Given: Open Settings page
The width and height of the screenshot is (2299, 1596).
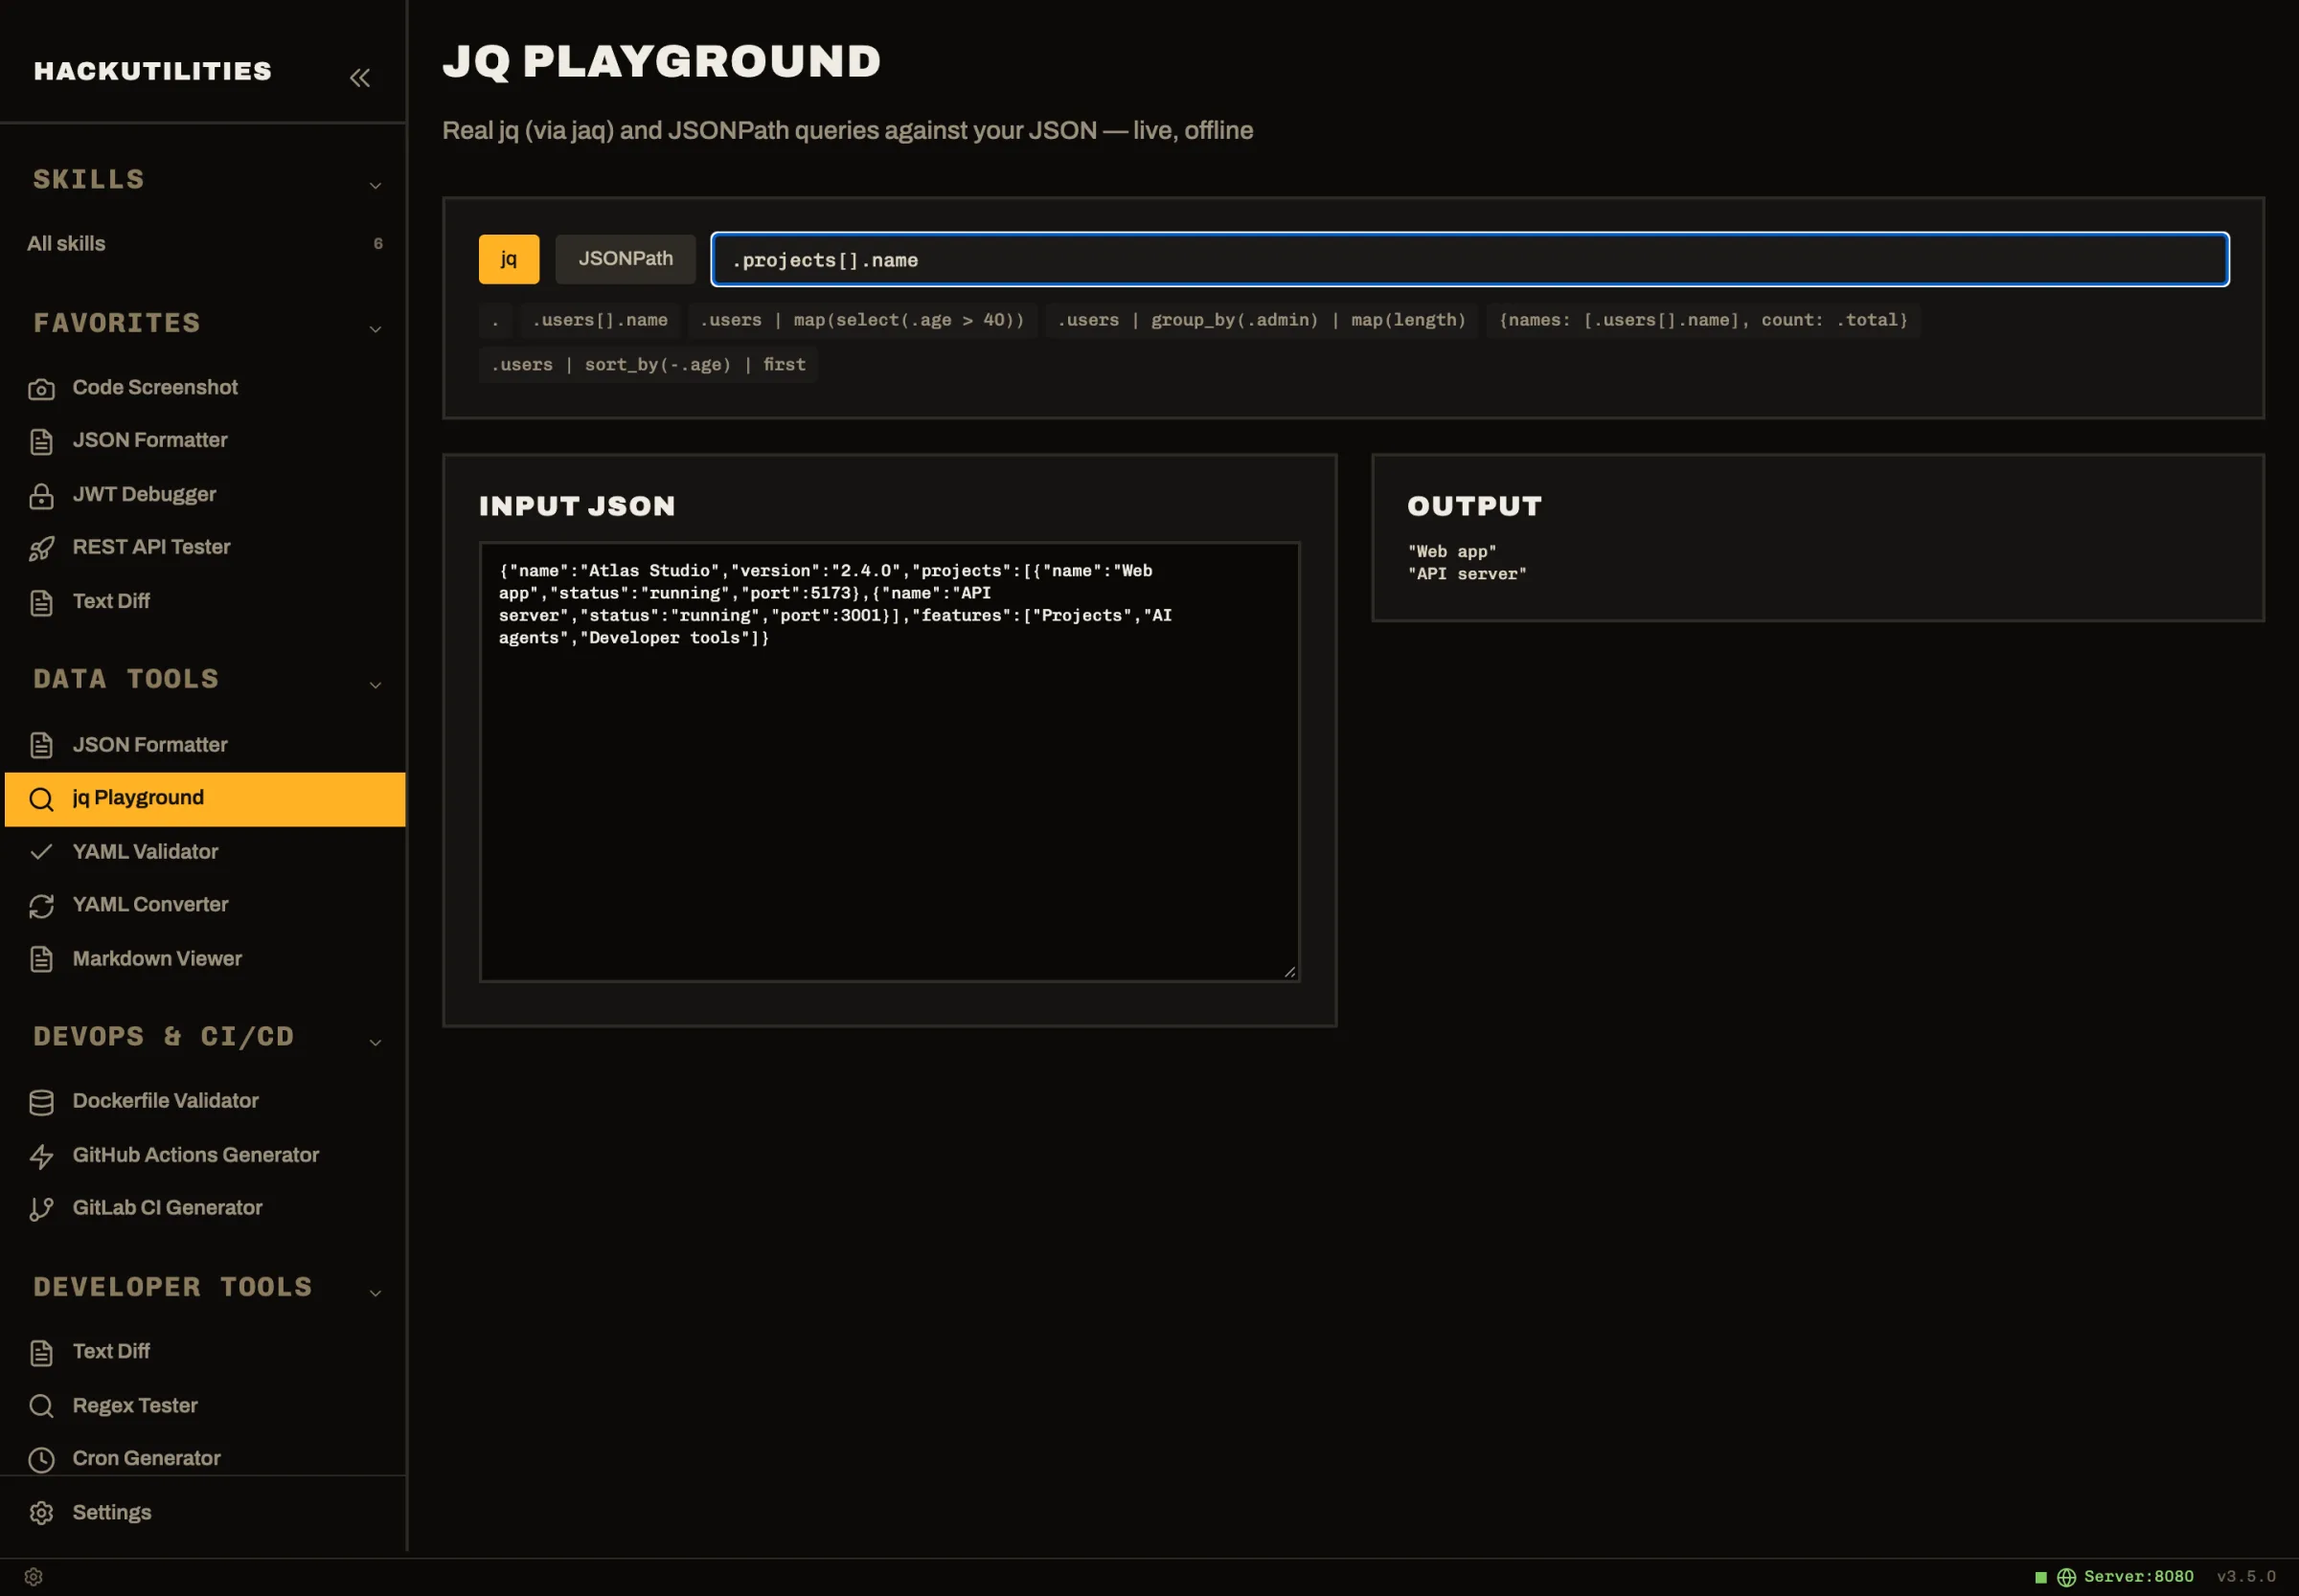Looking at the screenshot, I should coord(204,1512).
